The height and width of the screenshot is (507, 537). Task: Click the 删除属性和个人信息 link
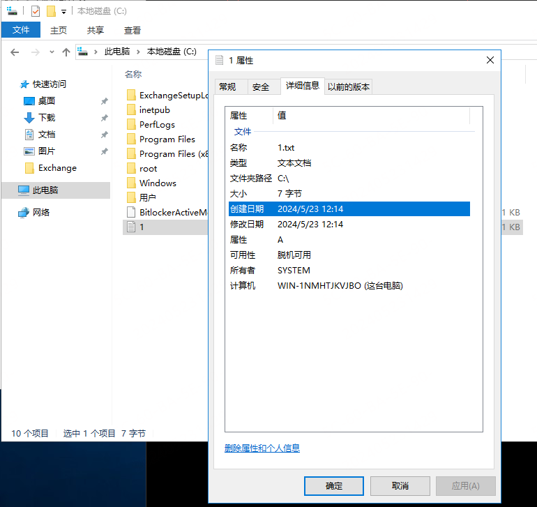pyautogui.click(x=262, y=448)
